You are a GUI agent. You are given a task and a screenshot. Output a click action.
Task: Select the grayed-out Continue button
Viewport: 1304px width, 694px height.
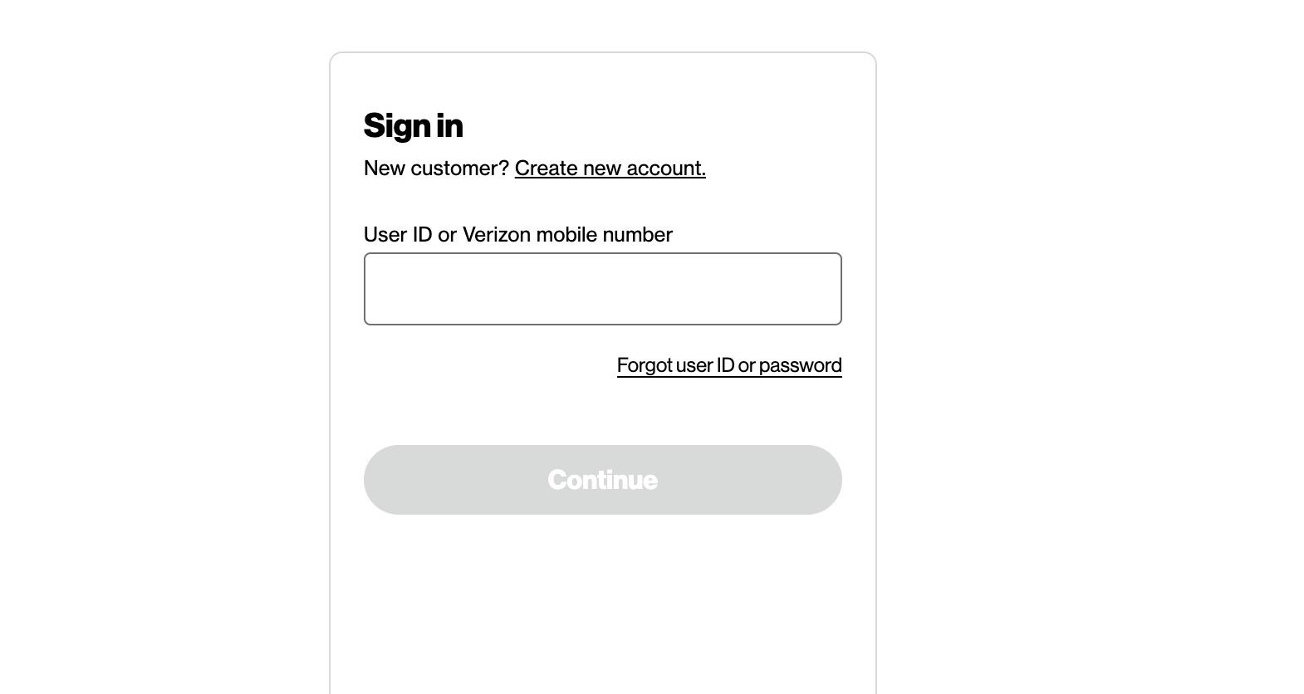click(x=602, y=480)
